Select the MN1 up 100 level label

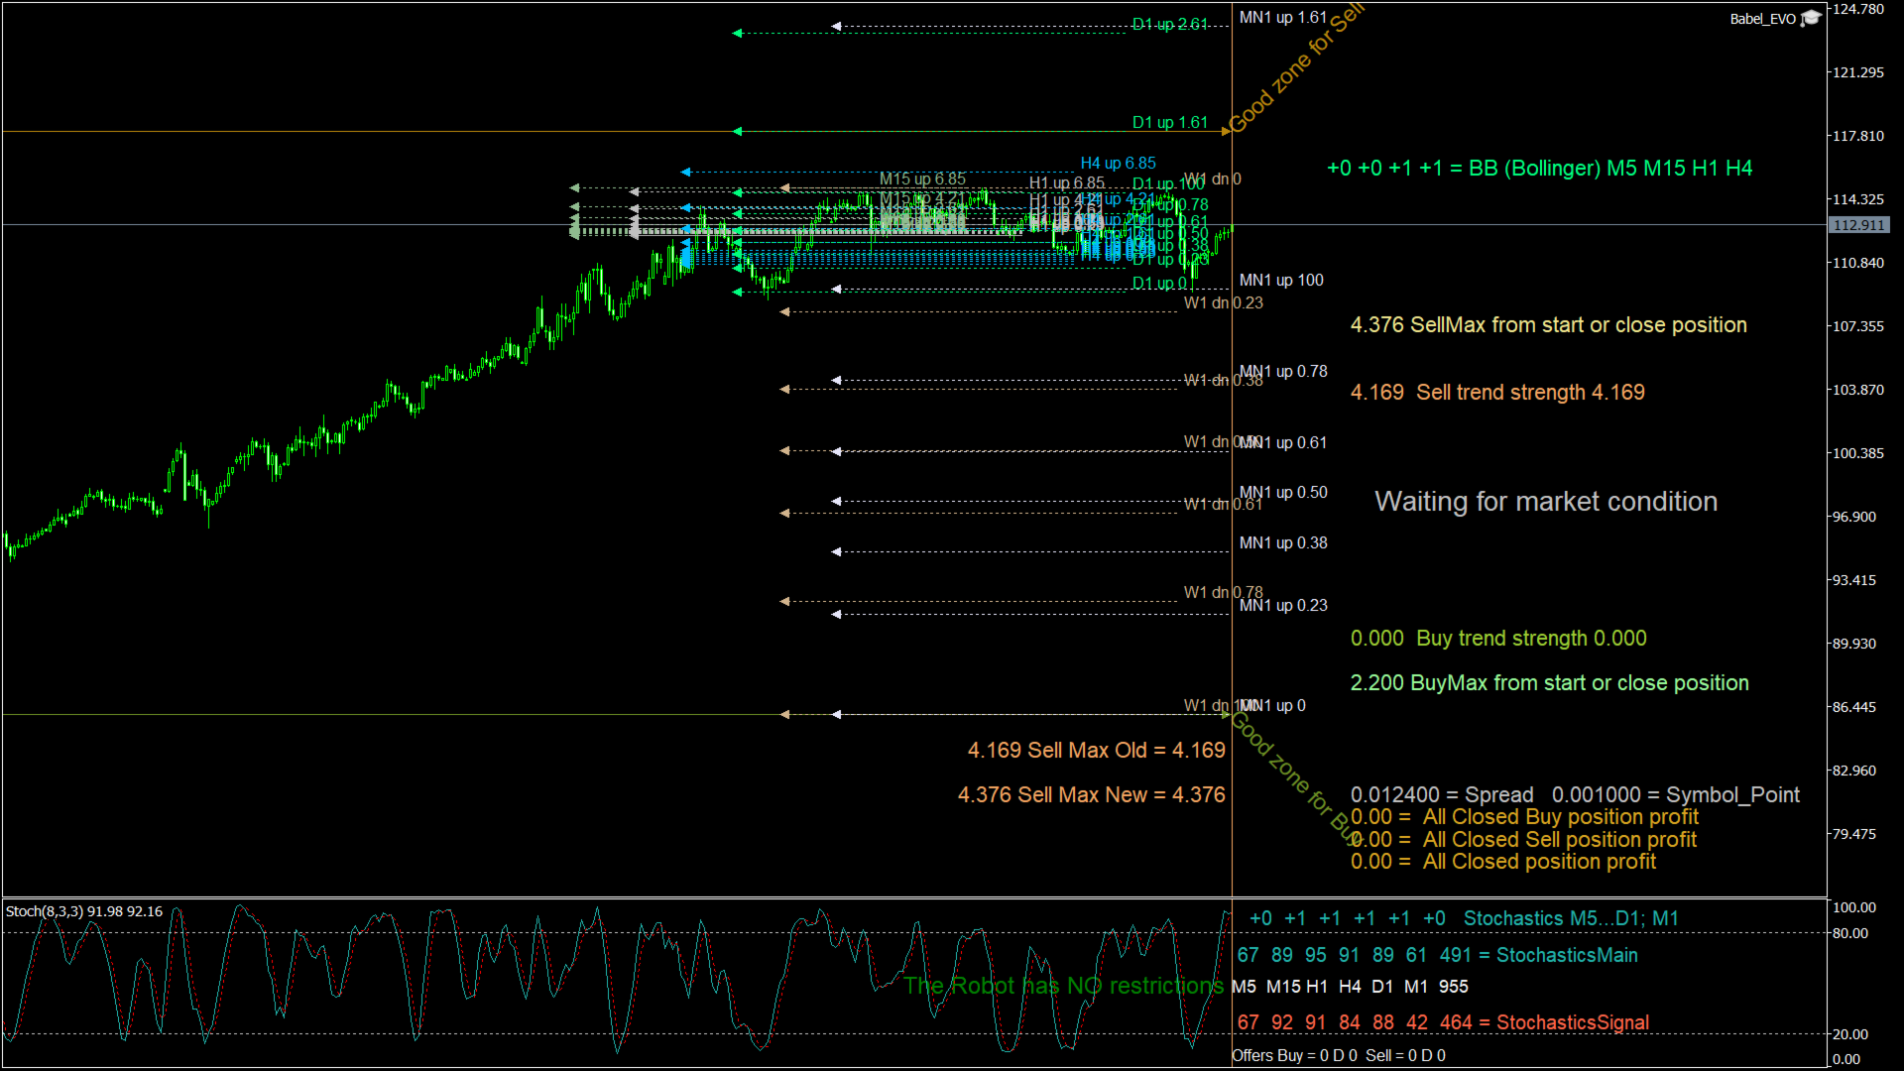pos(1281,281)
